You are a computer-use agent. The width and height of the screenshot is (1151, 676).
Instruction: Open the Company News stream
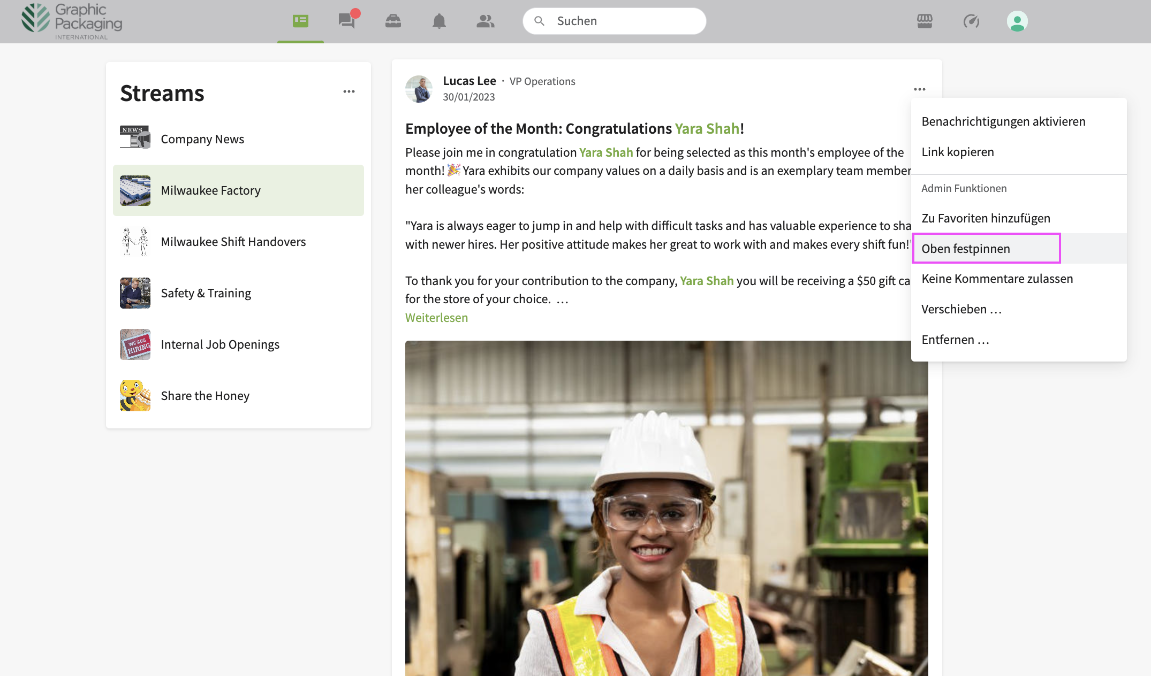[x=238, y=139]
